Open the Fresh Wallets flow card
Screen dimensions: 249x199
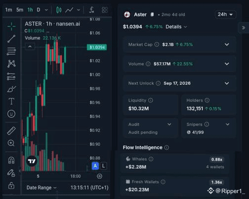click(x=175, y=186)
